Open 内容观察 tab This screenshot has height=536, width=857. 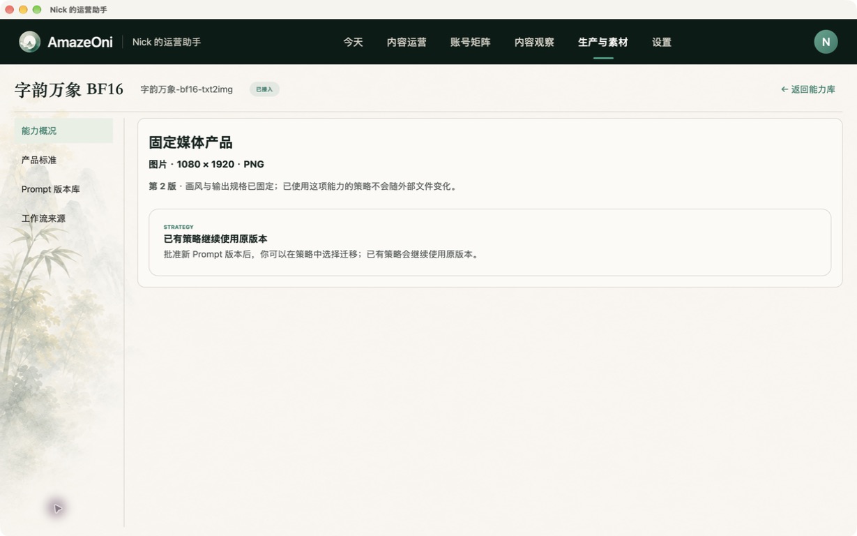click(534, 42)
